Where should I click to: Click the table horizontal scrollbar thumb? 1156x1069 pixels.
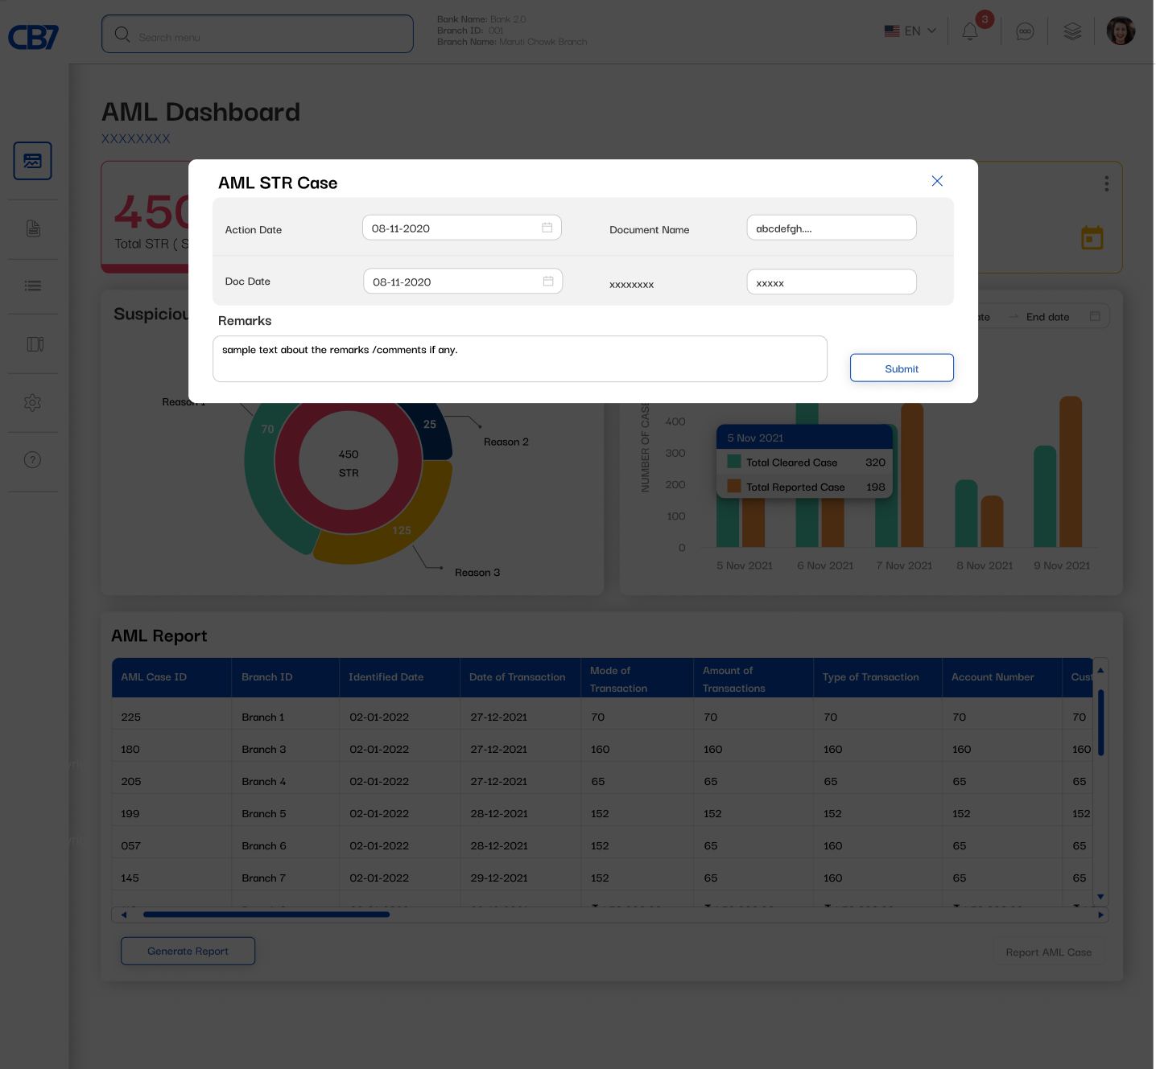(266, 915)
